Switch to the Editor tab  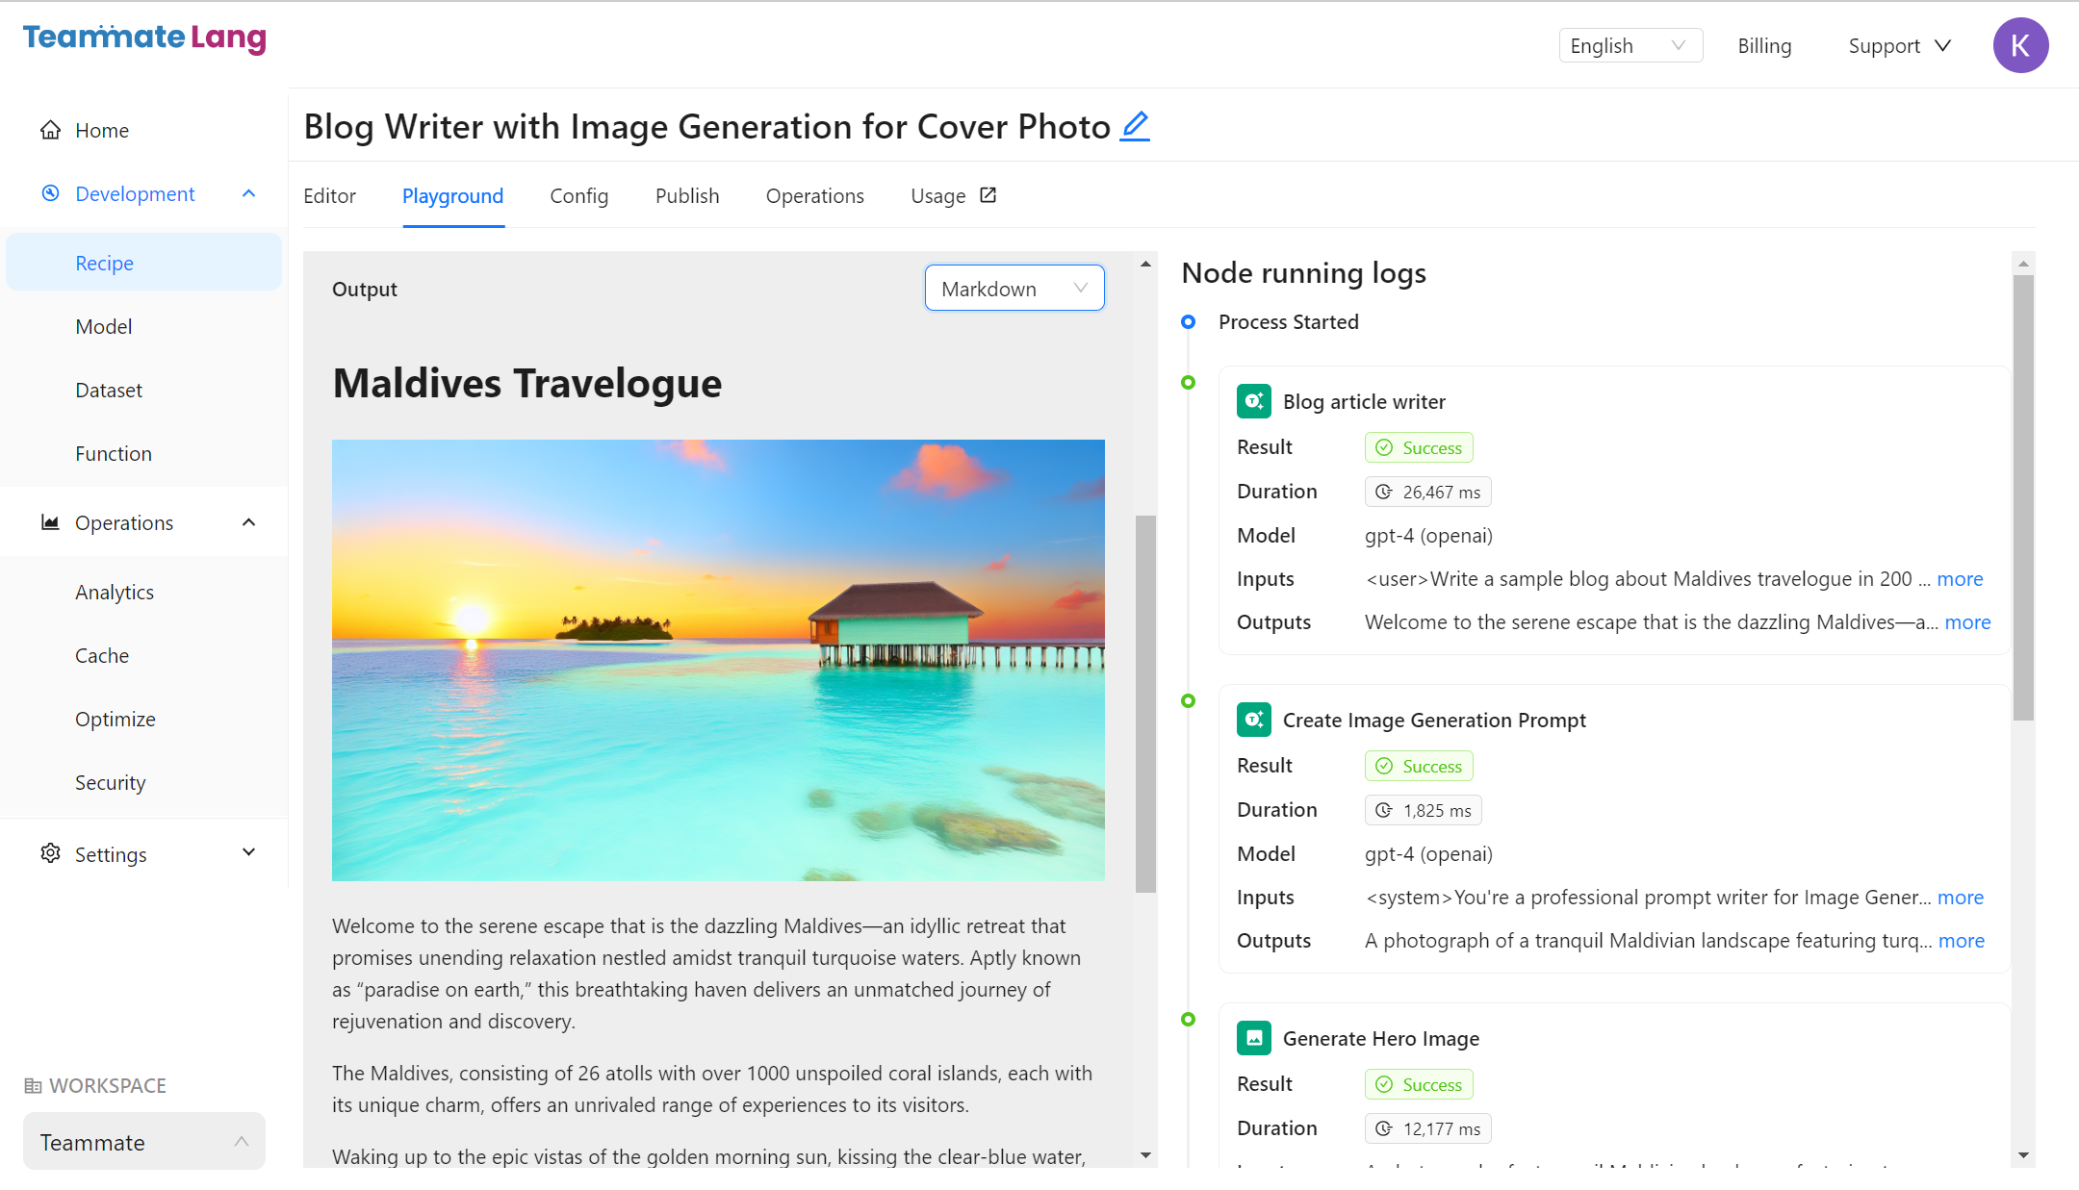click(329, 196)
